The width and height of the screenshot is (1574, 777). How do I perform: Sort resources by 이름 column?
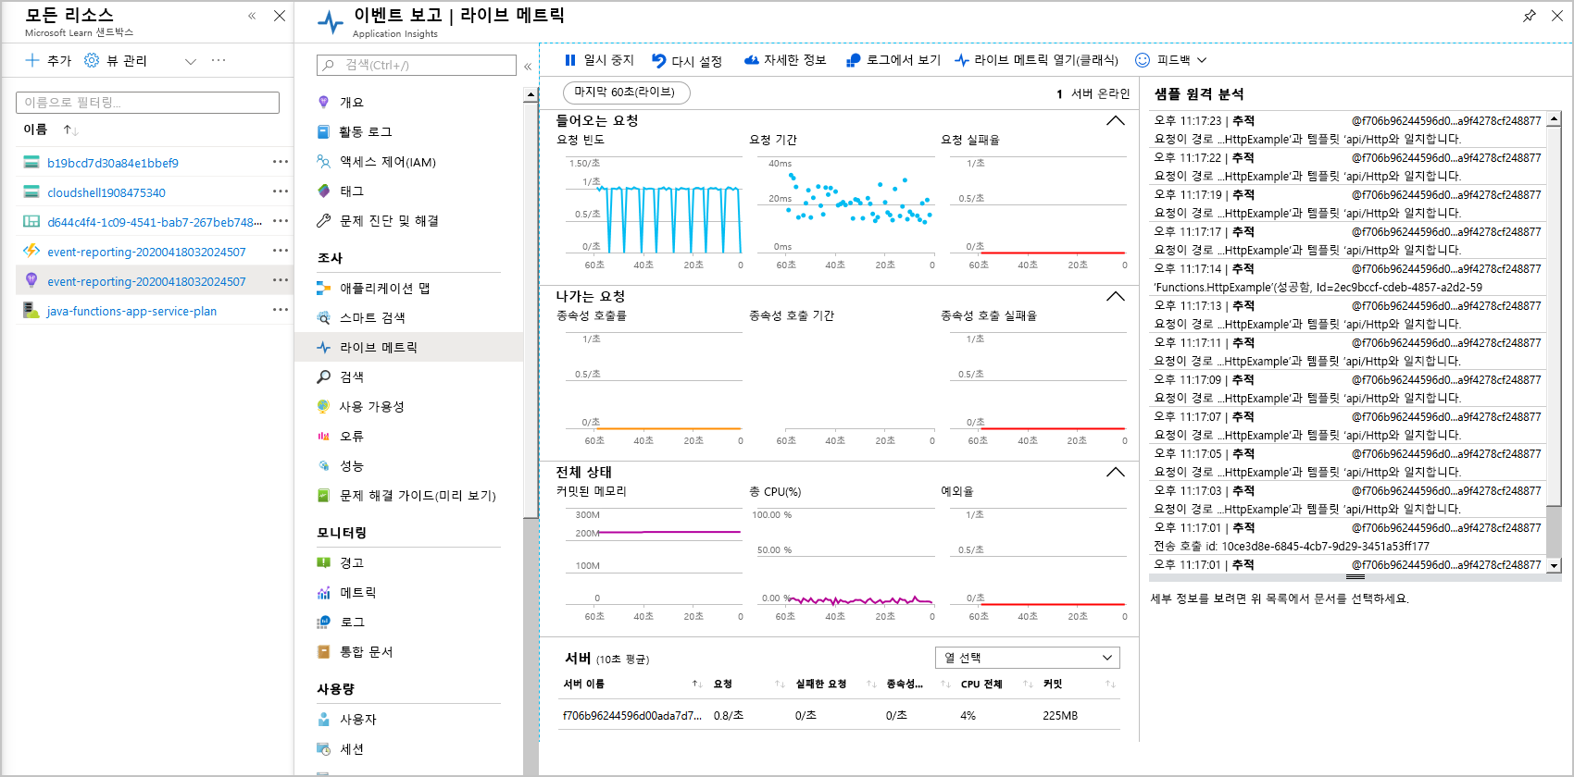(x=51, y=129)
